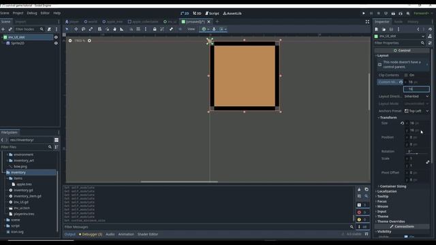
Task: Collapse the Layout section
Action: pyautogui.click(x=383, y=56)
